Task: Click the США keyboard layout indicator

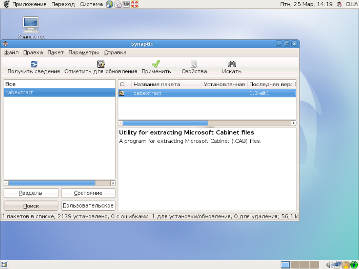Action: pos(352,4)
